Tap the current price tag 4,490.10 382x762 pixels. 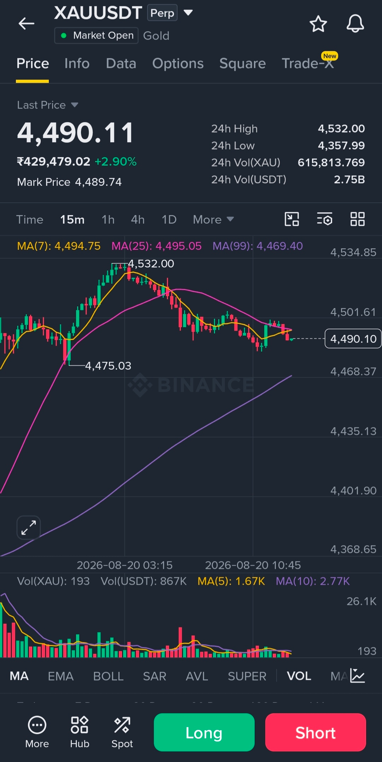tap(353, 339)
